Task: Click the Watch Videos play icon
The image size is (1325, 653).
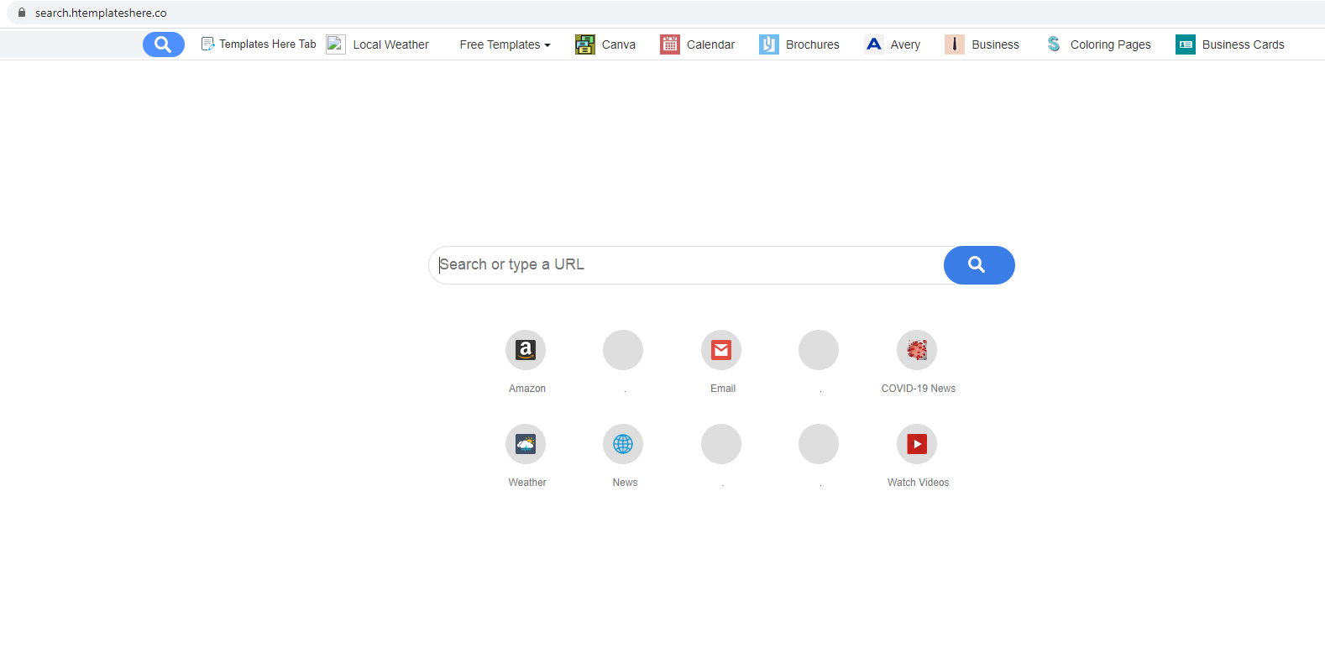Action: [x=917, y=444]
